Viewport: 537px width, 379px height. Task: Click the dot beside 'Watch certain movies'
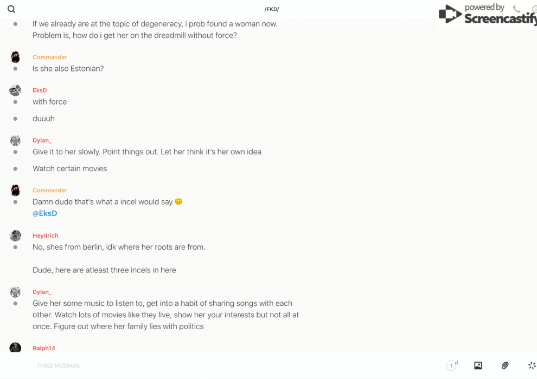(x=15, y=168)
